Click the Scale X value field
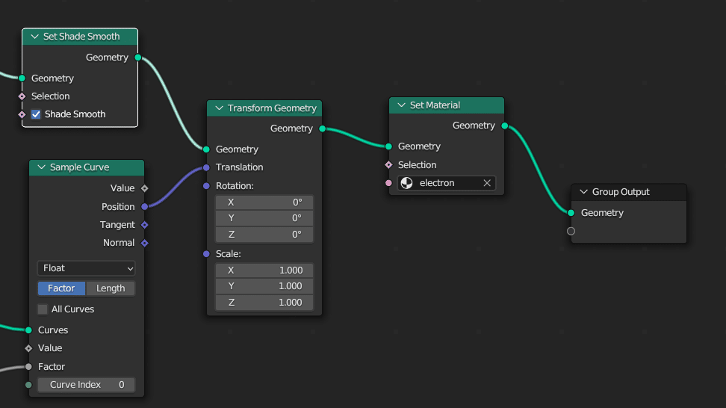726x408 pixels. [264, 270]
